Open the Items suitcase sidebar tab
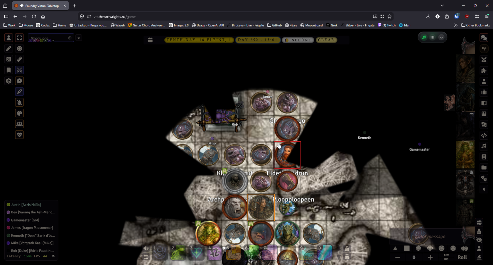The image size is (493, 265). coord(484,92)
